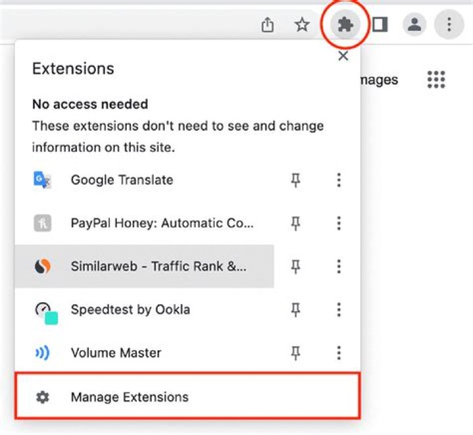This screenshot has width=473, height=435.
Task: Toggle the side panel icon
Action: point(380,24)
